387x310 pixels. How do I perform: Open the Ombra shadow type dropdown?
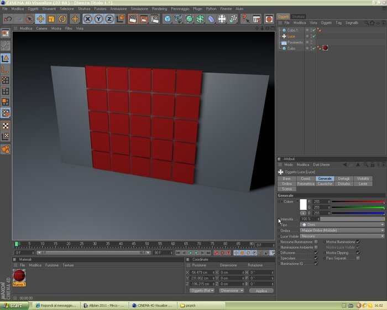[342, 230]
